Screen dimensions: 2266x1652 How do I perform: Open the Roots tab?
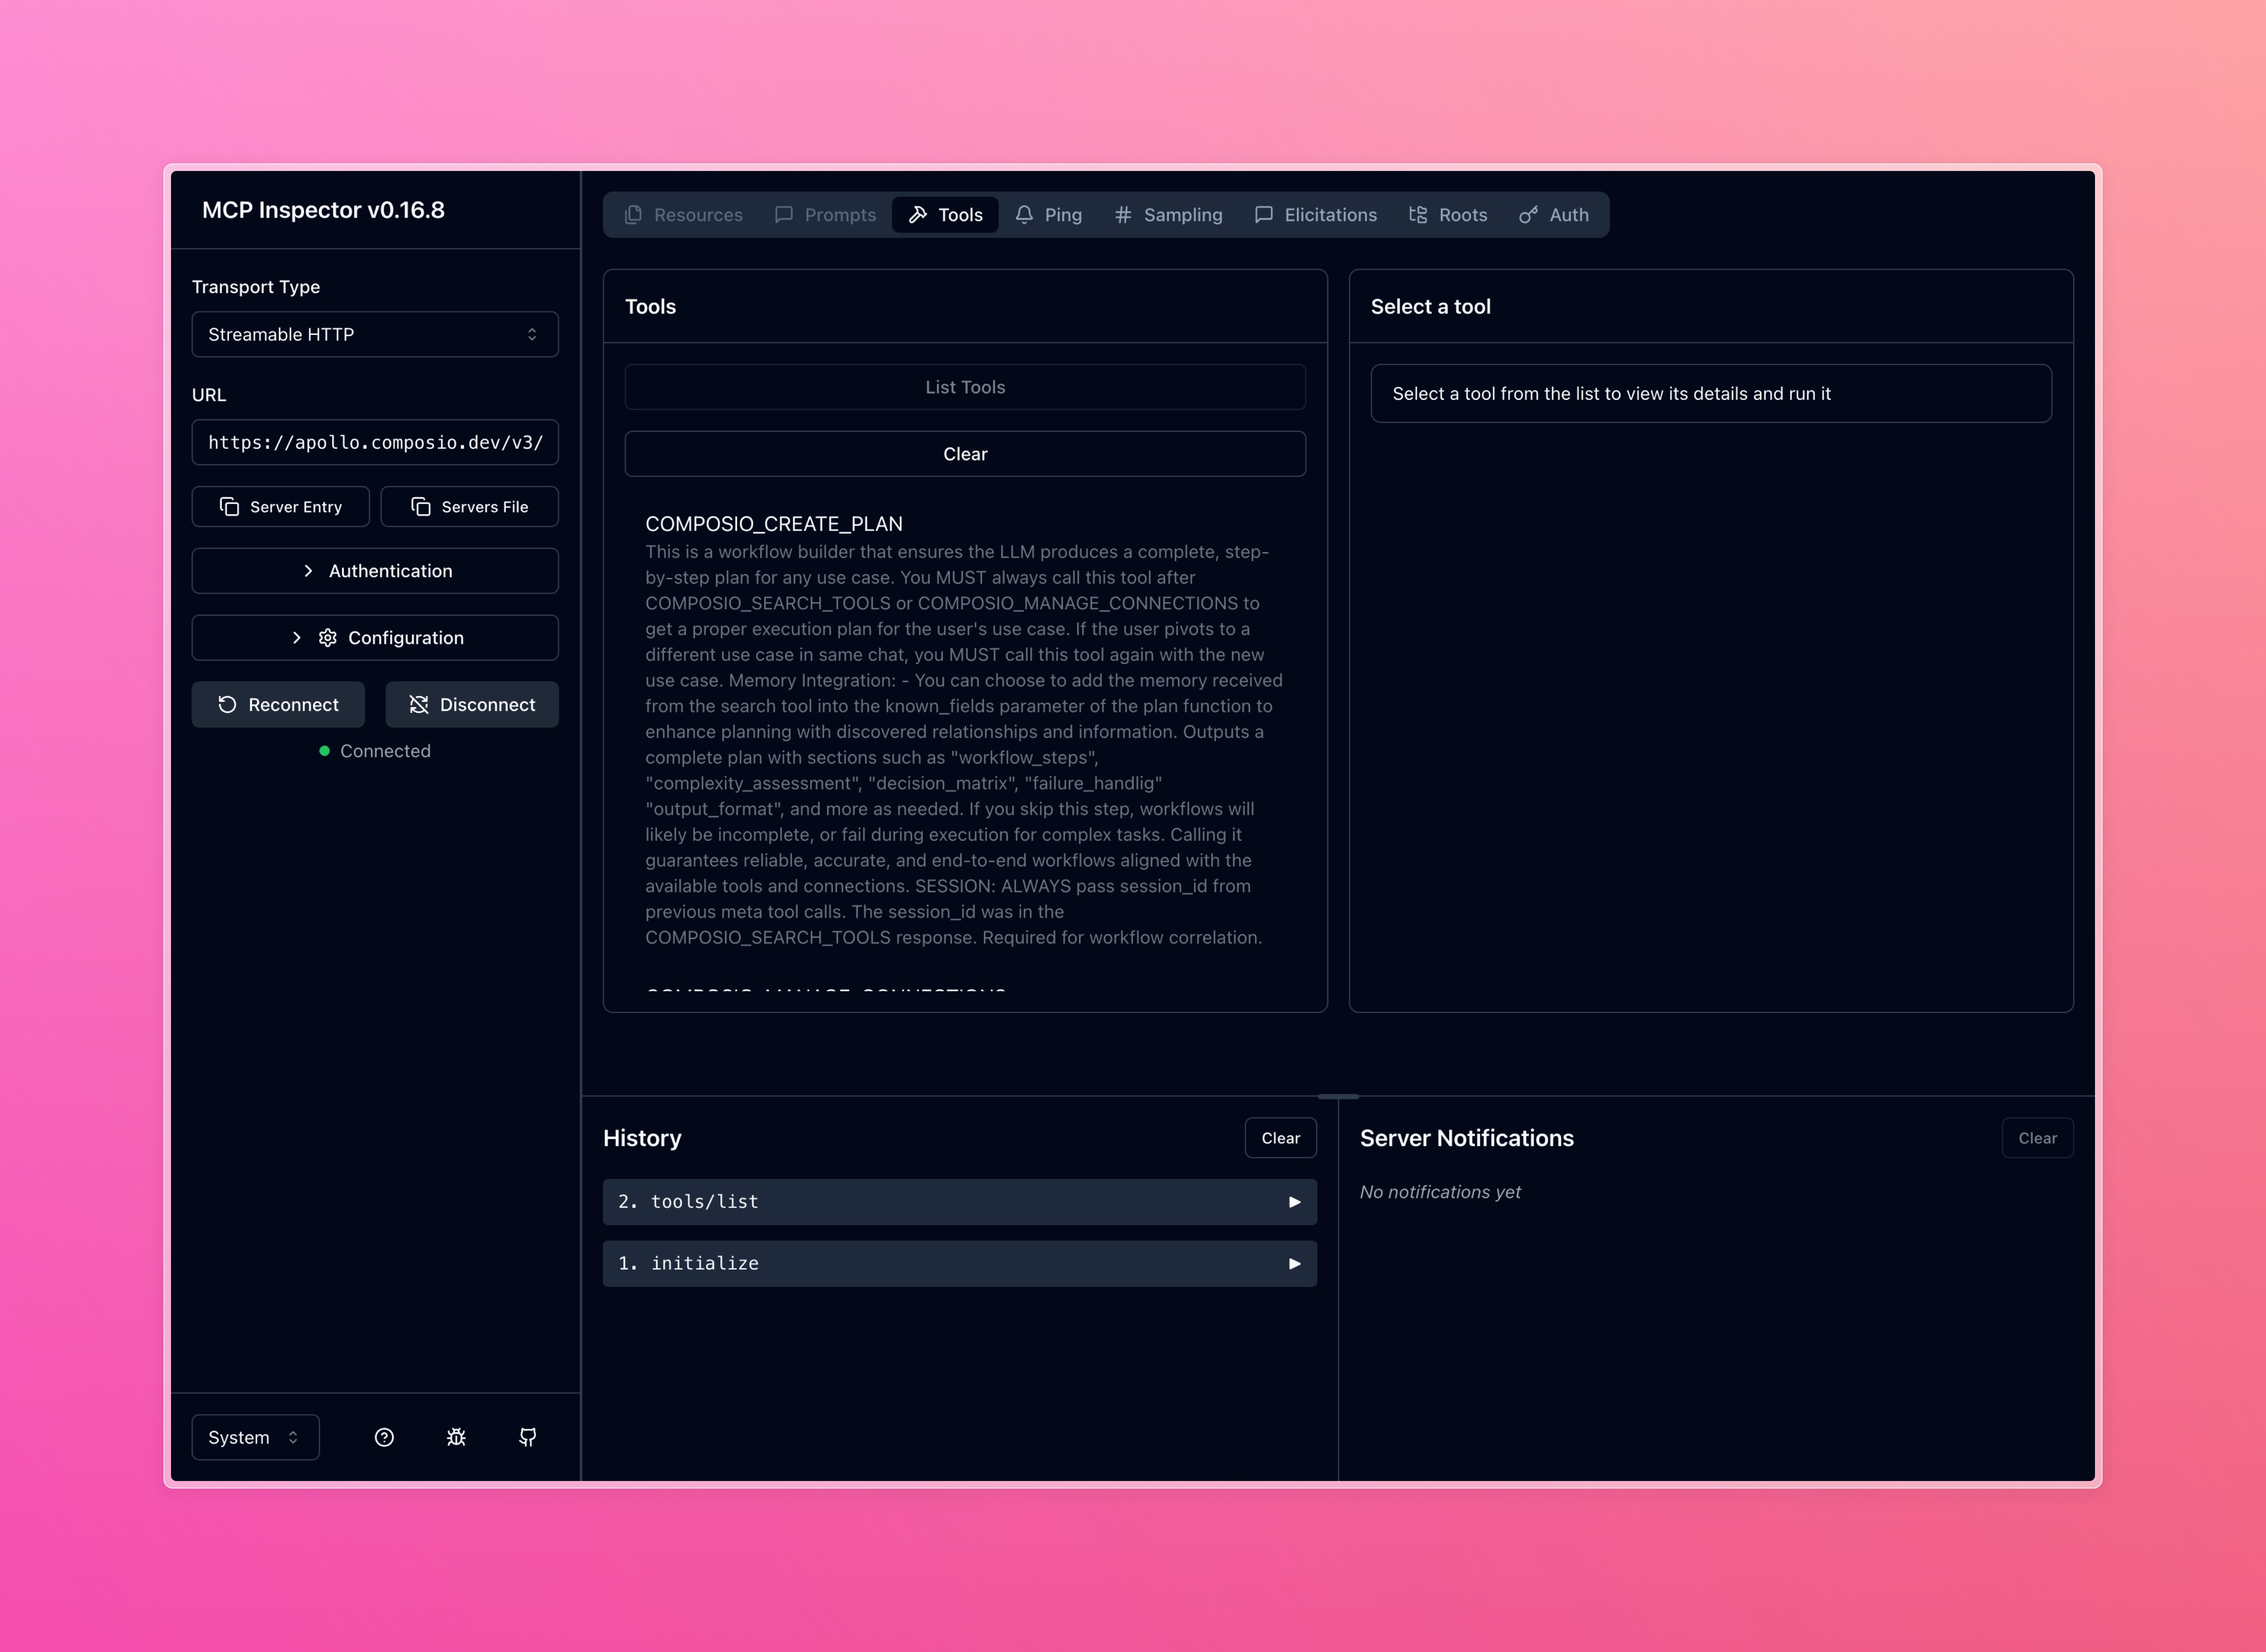coord(1447,215)
